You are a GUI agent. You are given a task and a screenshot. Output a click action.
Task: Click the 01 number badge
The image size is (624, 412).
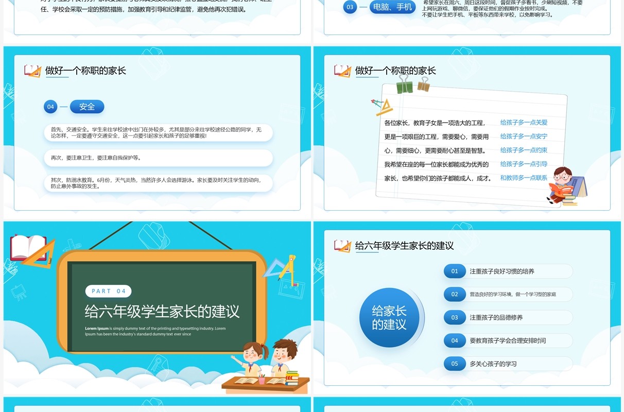(455, 271)
